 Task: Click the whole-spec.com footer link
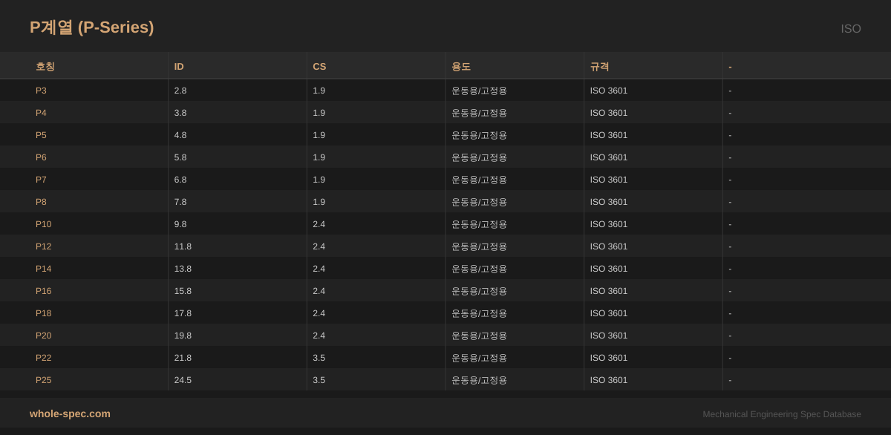pos(70,413)
